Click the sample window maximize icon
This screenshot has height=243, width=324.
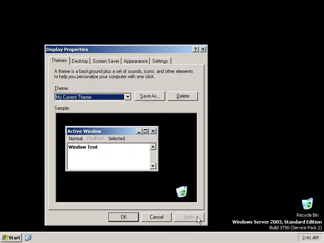point(146,131)
